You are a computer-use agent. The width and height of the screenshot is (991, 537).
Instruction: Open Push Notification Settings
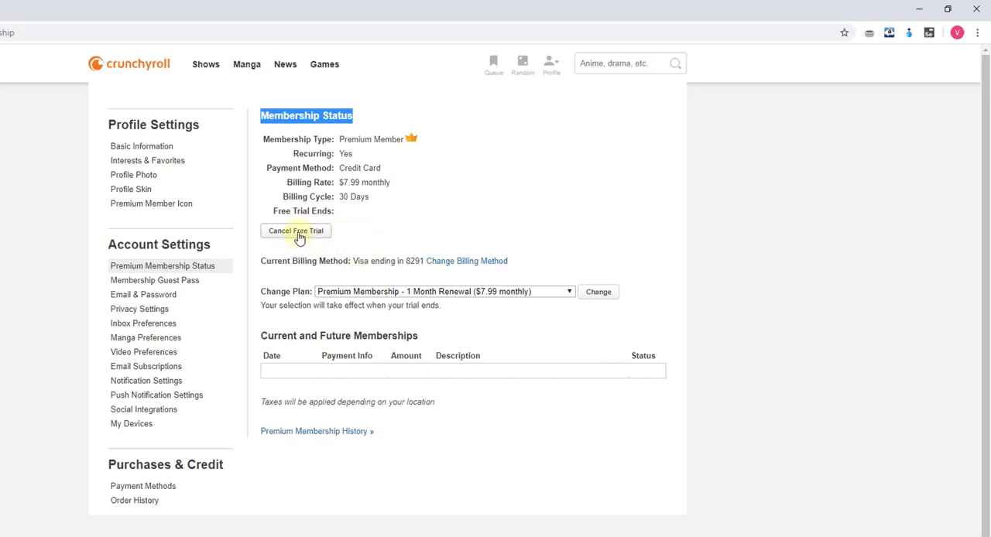[156, 395]
